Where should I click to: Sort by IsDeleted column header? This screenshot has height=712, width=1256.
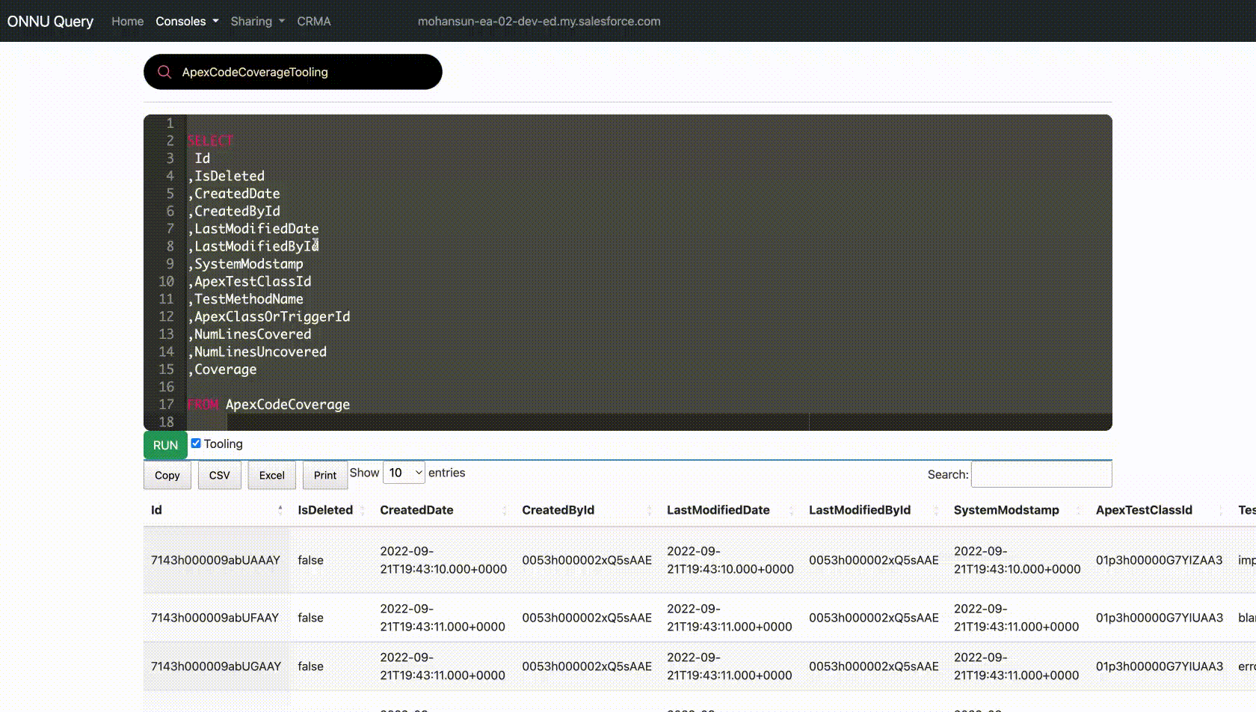coord(331,510)
